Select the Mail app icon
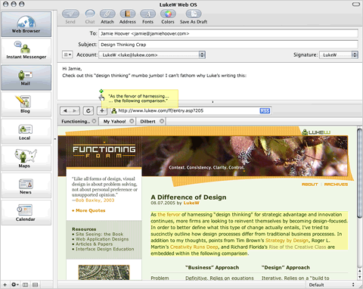The width and height of the screenshot is (363, 289). click(26, 78)
